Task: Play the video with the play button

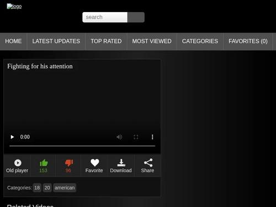Action: [12, 137]
